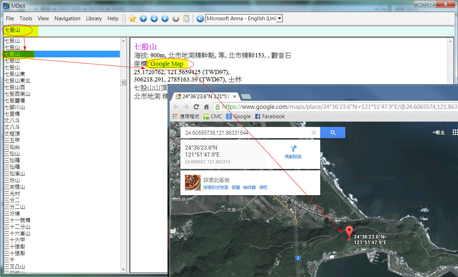Open the View menu

43,19
